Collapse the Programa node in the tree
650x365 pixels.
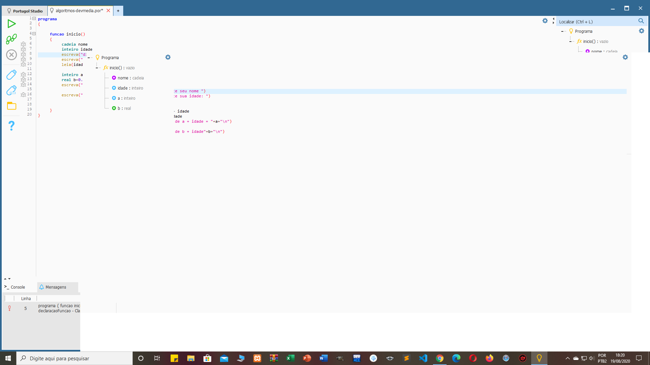pos(563,31)
